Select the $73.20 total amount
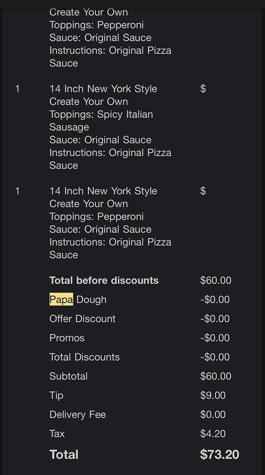Viewport: 265px width, 475px height. [x=219, y=454]
